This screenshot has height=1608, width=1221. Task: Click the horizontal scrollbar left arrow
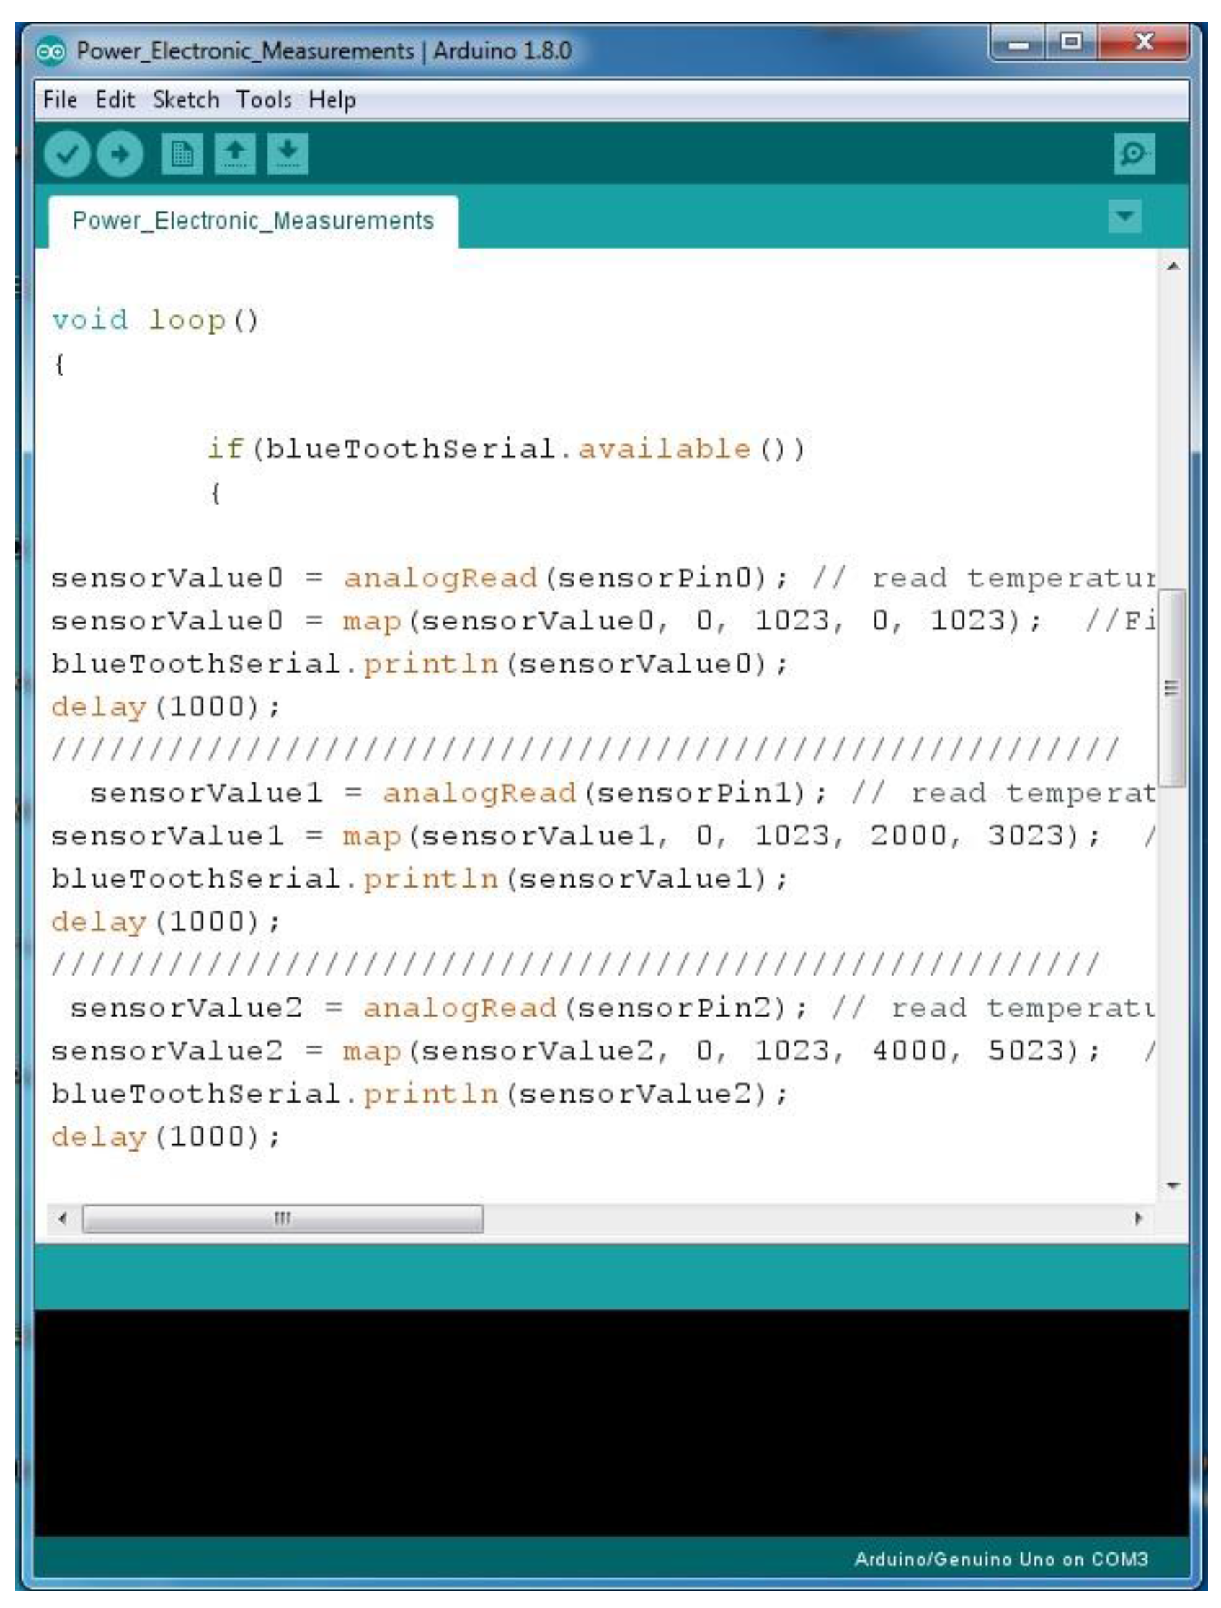pos(63,1219)
